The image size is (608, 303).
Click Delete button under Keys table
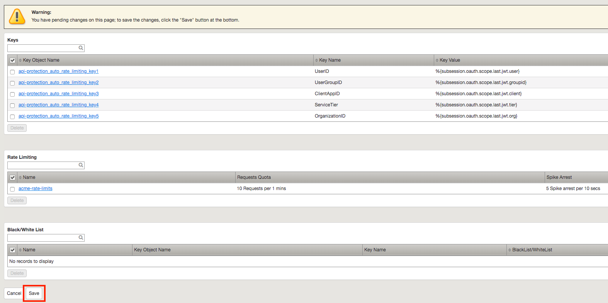pos(17,128)
